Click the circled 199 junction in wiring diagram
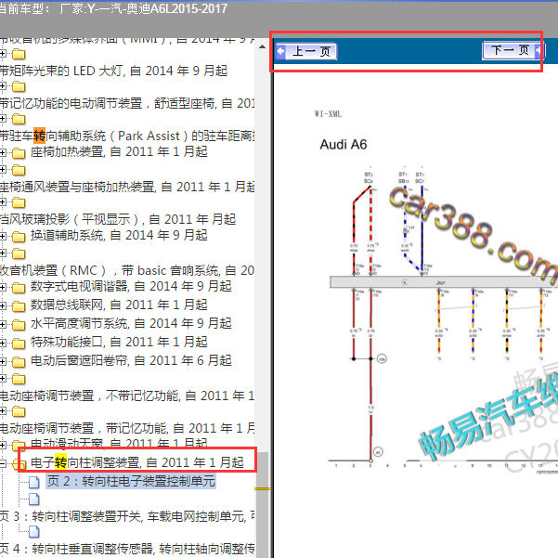This screenshot has height=558, width=558. click(382, 359)
